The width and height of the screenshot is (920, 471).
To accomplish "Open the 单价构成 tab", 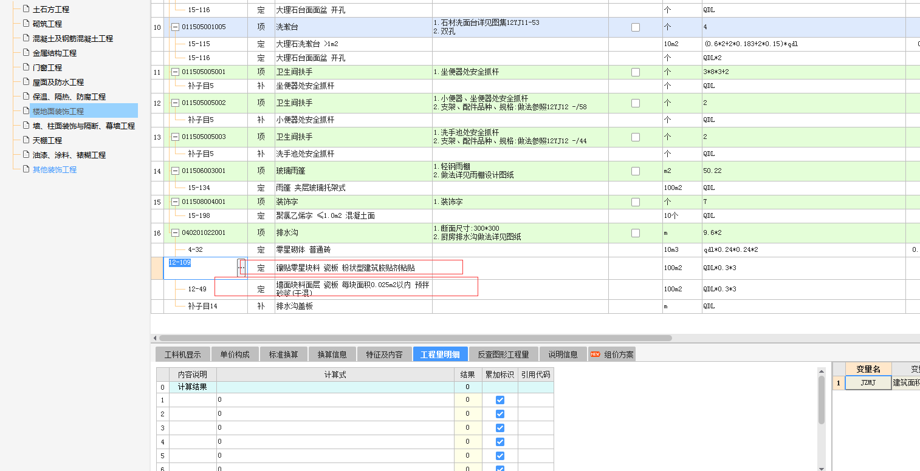I will (x=235, y=354).
